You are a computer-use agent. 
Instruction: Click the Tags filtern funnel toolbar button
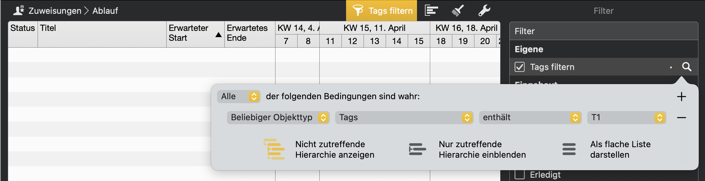coord(382,11)
